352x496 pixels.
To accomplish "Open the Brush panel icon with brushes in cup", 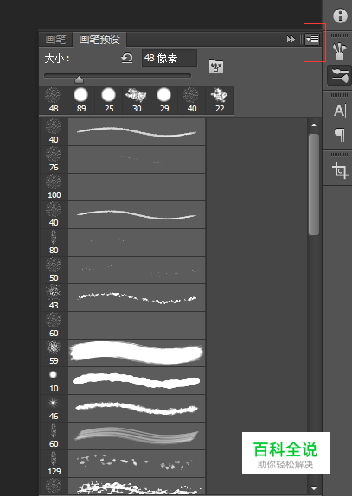I will [340, 51].
